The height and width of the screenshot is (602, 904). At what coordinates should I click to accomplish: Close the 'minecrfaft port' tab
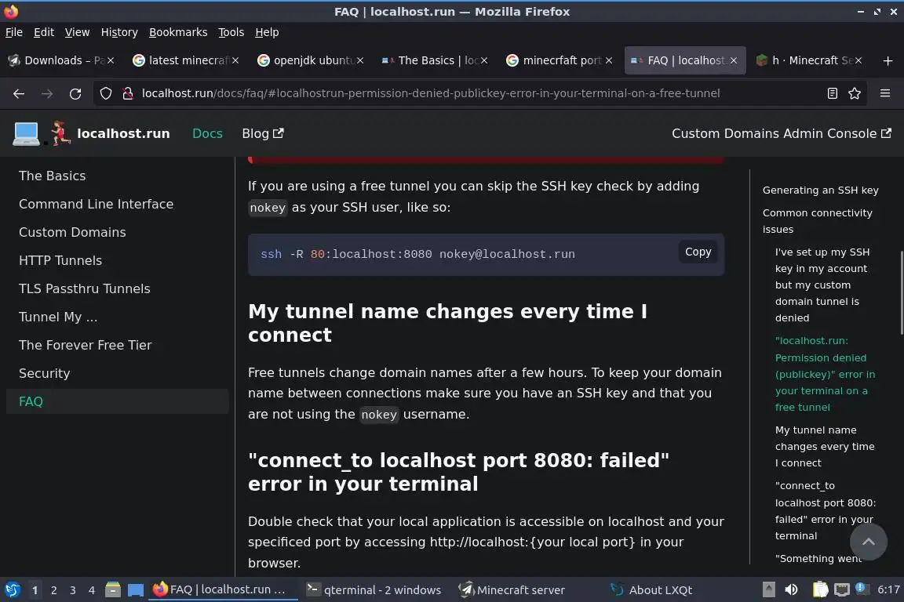pyautogui.click(x=609, y=60)
